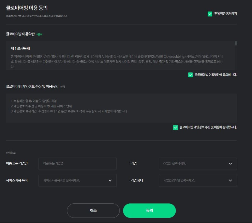Click the 개인정보 수집 및 이용에 동의합니다 label text

[x=208, y=127]
